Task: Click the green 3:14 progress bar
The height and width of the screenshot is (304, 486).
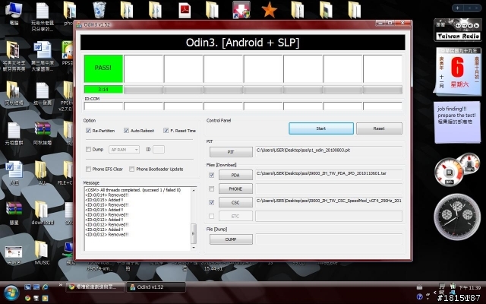Action: pyautogui.click(x=103, y=90)
